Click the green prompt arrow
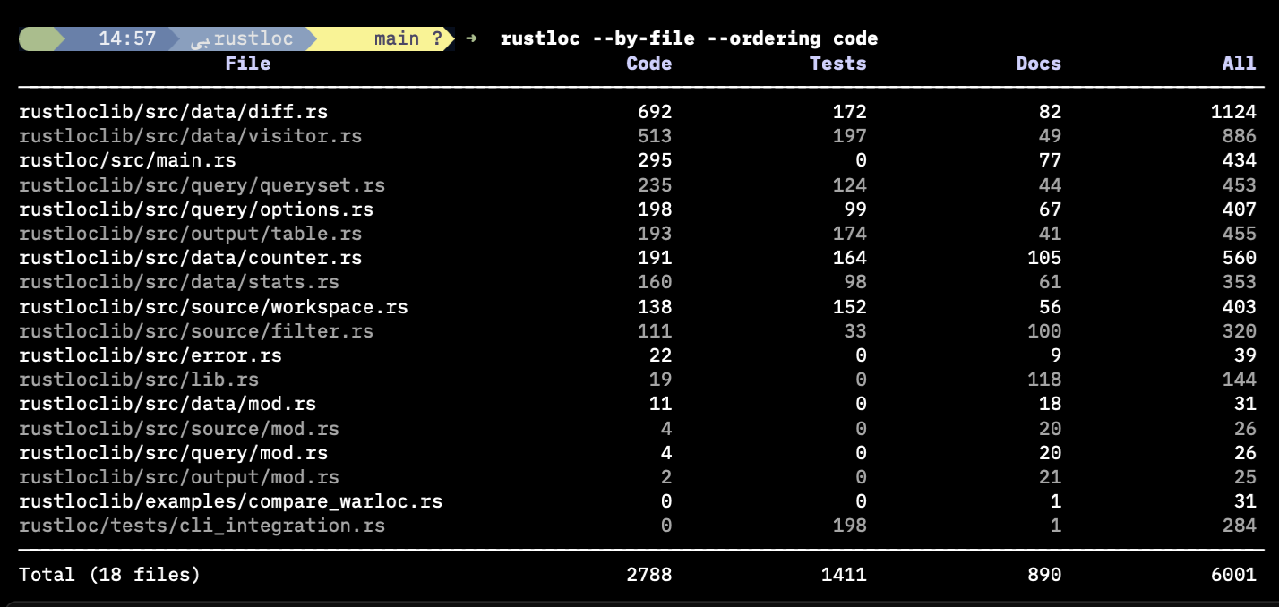Screen dimensions: 1279x607 [x=471, y=38]
